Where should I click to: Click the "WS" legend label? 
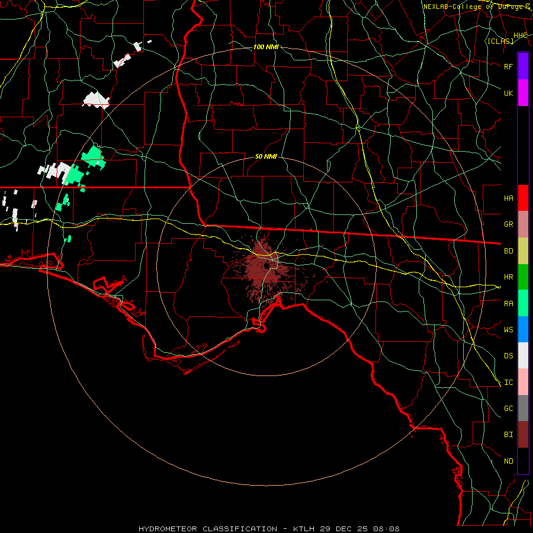click(x=509, y=330)
